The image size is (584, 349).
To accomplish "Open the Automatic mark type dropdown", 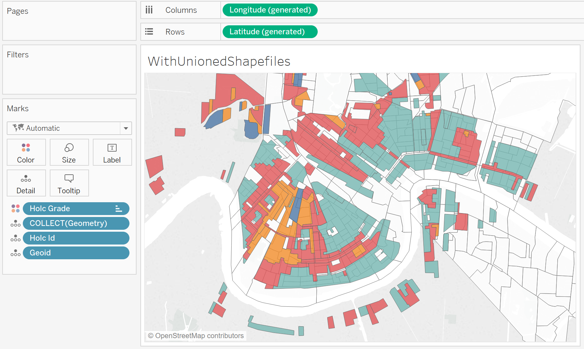I will (126, 128).
